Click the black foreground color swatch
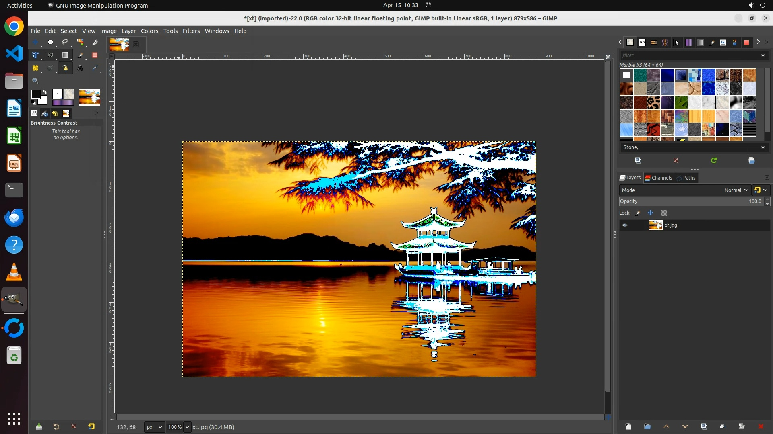 point(35,94)
